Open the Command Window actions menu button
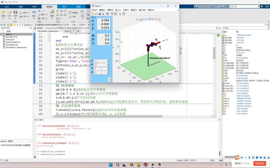The image size is (270, 168). point(219,120)
